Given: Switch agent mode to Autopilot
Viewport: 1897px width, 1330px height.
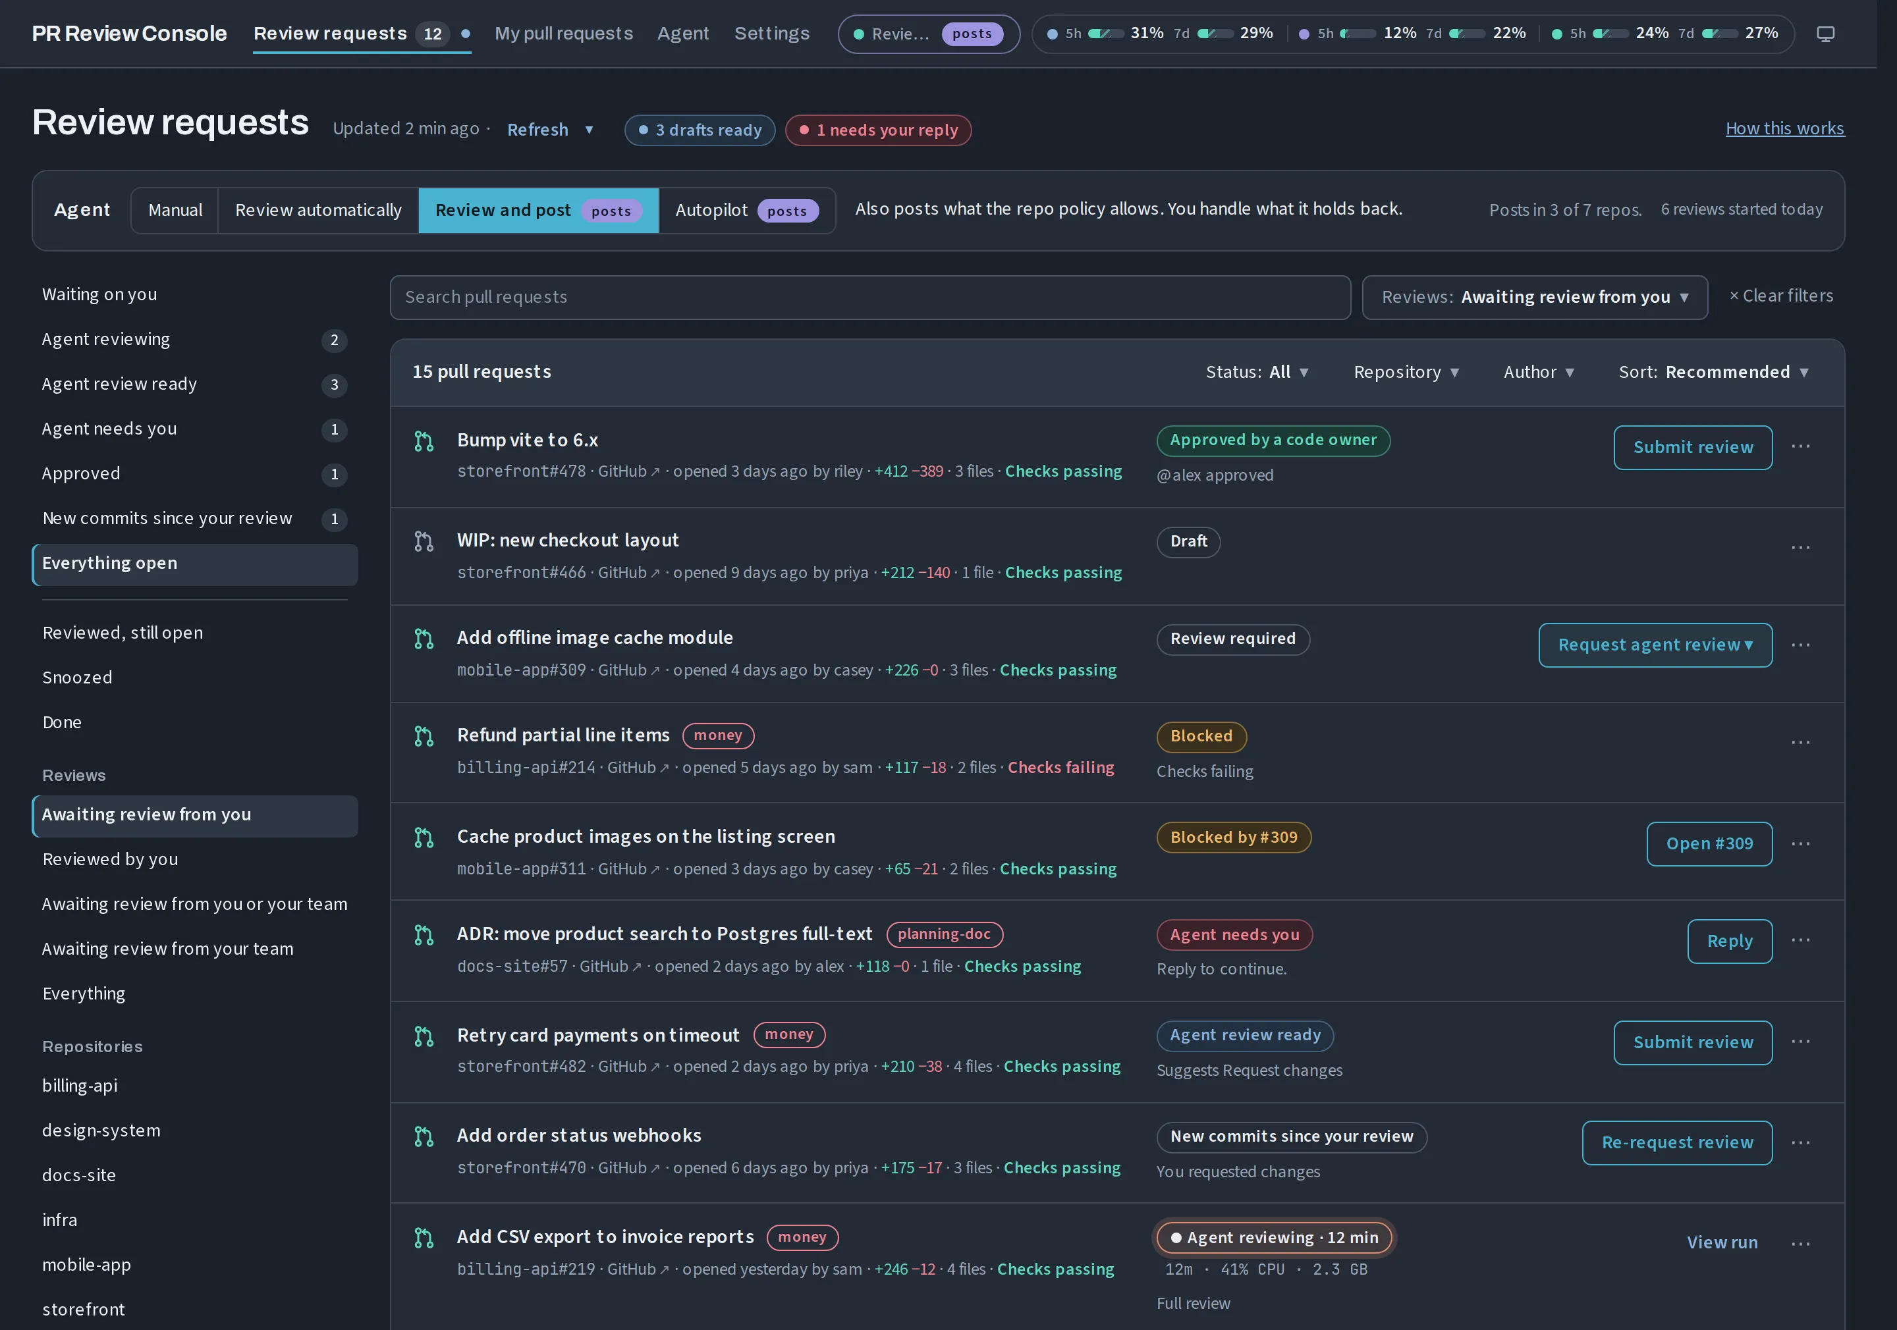Looking at the screenshot, I should coord(747,211).
